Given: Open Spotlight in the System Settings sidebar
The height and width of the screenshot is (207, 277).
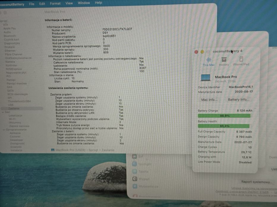Looking at the screenshot, I should [142, 164].
